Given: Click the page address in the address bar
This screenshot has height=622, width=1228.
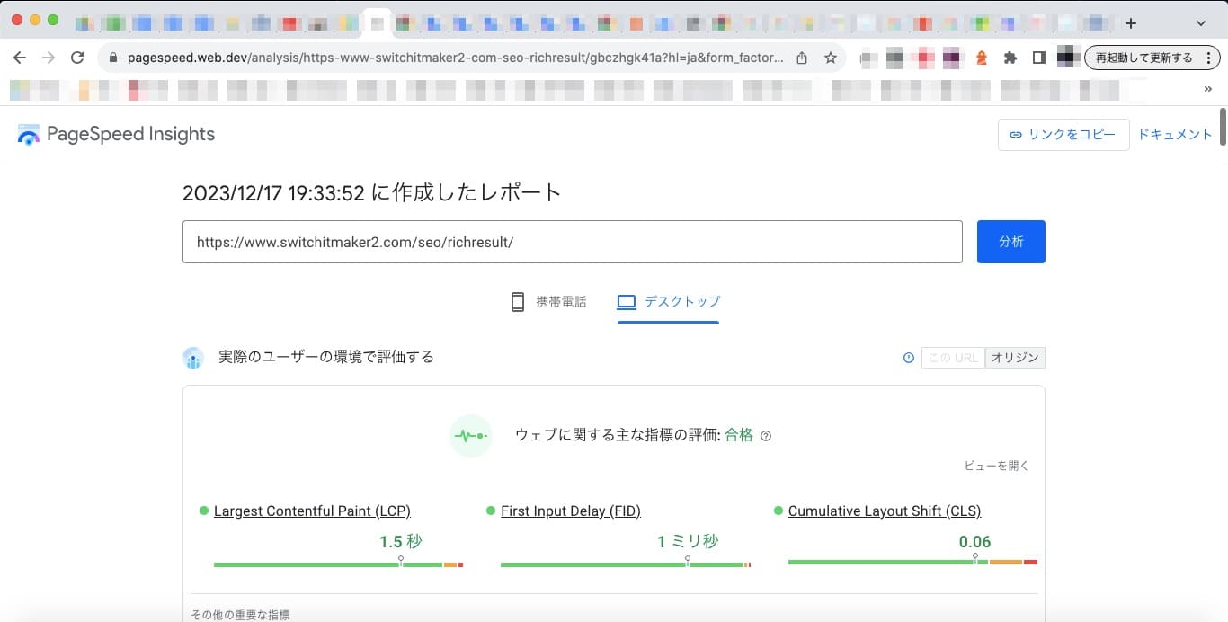Looking at the screenshot, I should point(456,58).
